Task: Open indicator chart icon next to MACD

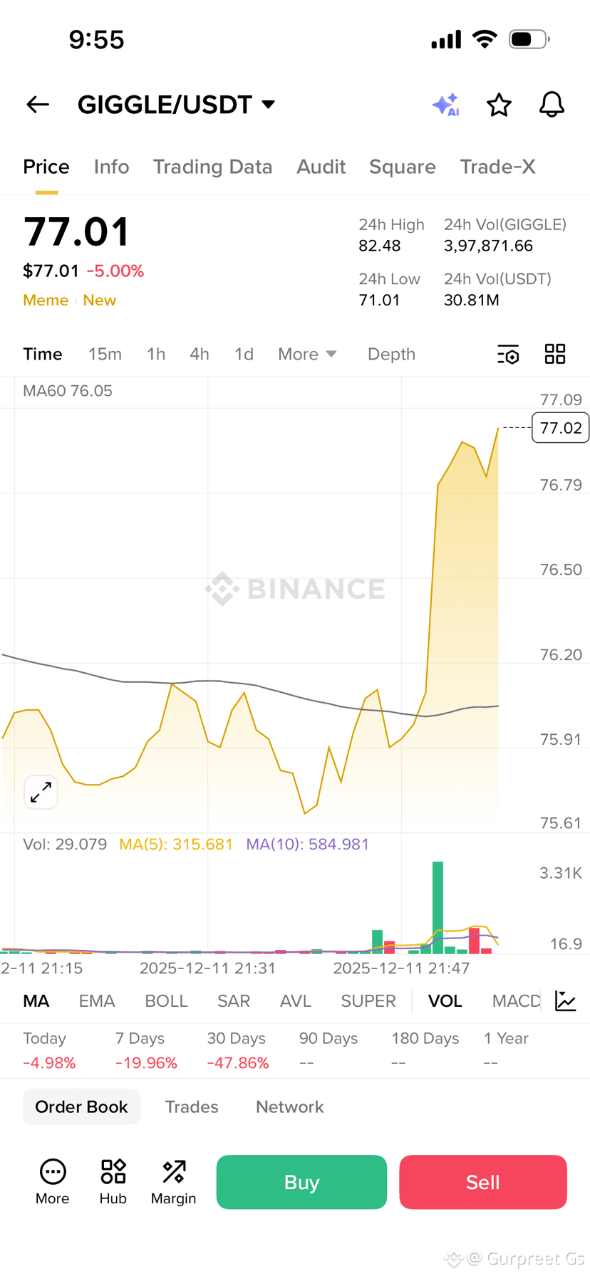Action: pos(566,1000)
